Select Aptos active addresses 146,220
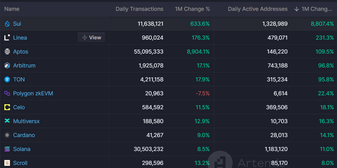The image size is (337, 168). [277, 52]
